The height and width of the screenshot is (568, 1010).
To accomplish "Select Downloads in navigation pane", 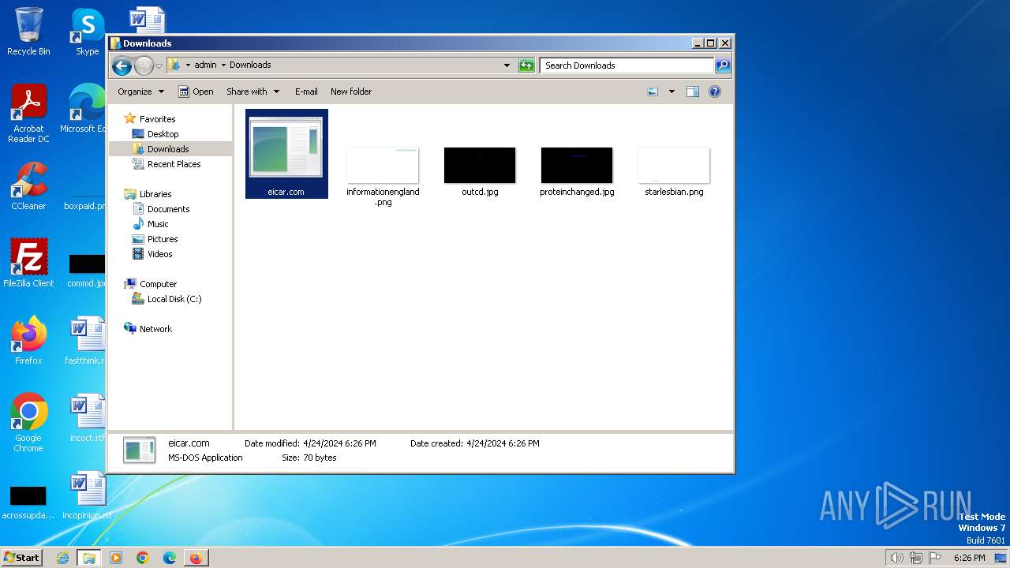I will coord(167,149).
